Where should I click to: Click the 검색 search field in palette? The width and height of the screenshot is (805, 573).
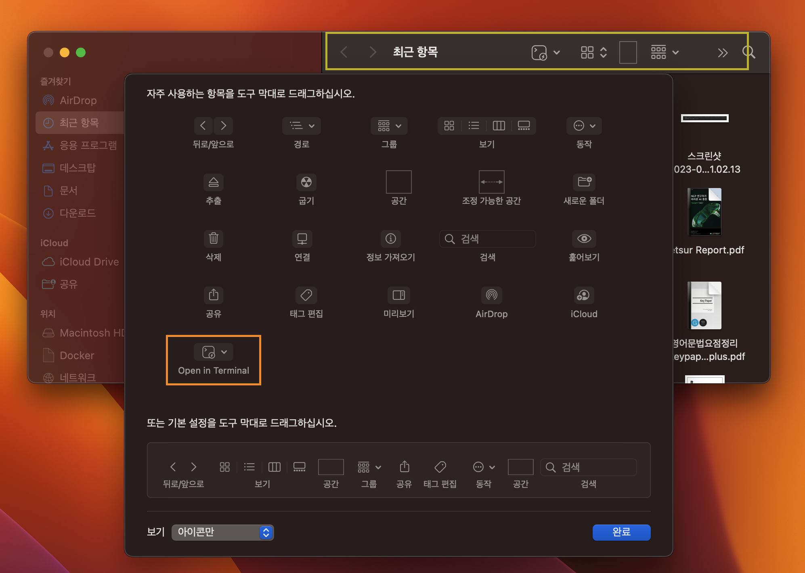coord(487,239)
